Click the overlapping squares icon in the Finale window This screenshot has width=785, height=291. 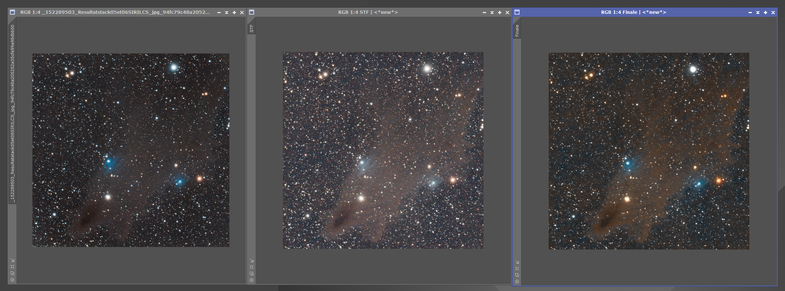pyautogui.click(x=517, y=275)
